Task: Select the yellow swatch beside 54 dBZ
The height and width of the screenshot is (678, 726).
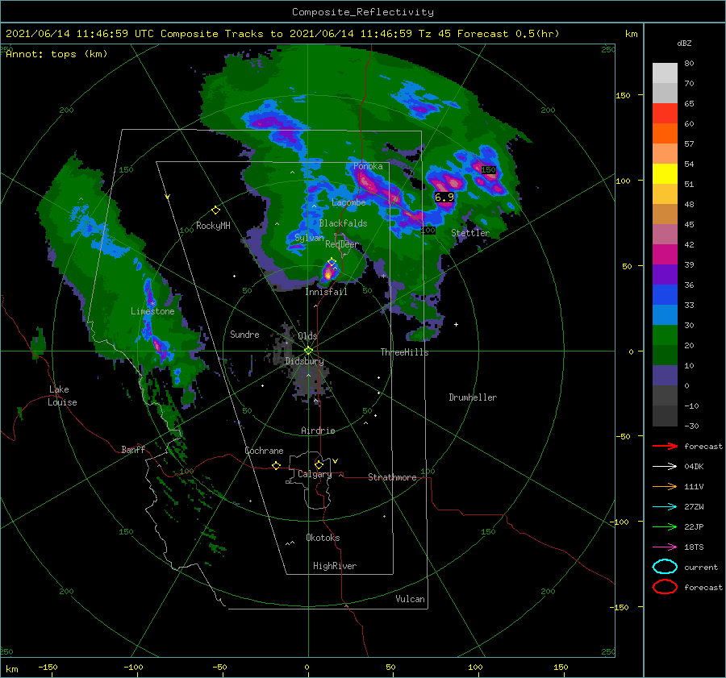Action: coord(665,173)
